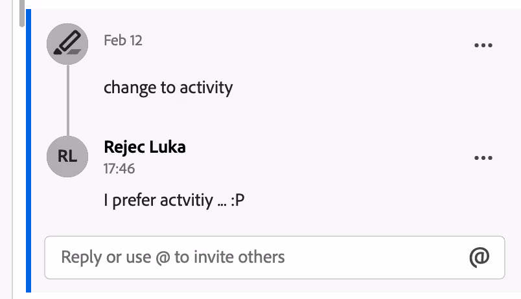Select the 'change to activity' comment text

(168, 87)
